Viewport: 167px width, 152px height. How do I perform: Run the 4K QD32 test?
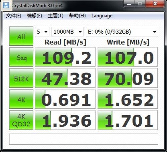point(21,120)
